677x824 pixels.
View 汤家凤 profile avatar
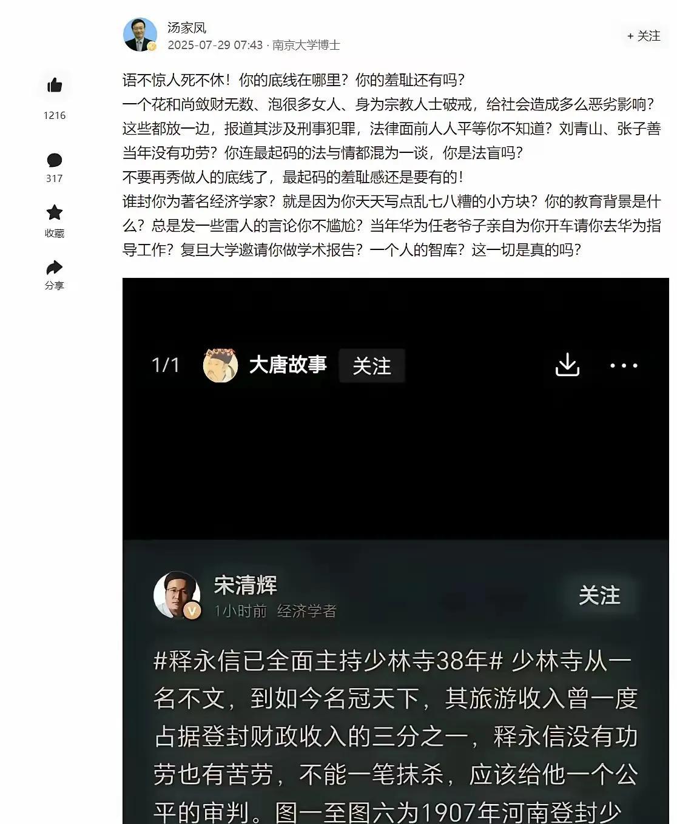[140, 35]
